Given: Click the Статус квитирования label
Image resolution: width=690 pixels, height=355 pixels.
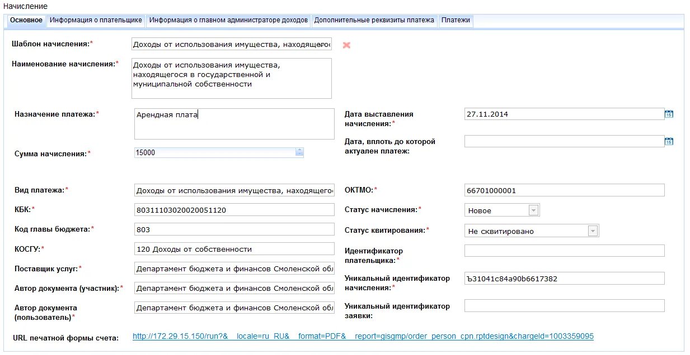Looking at the screenshot, I should click(387, 229).
